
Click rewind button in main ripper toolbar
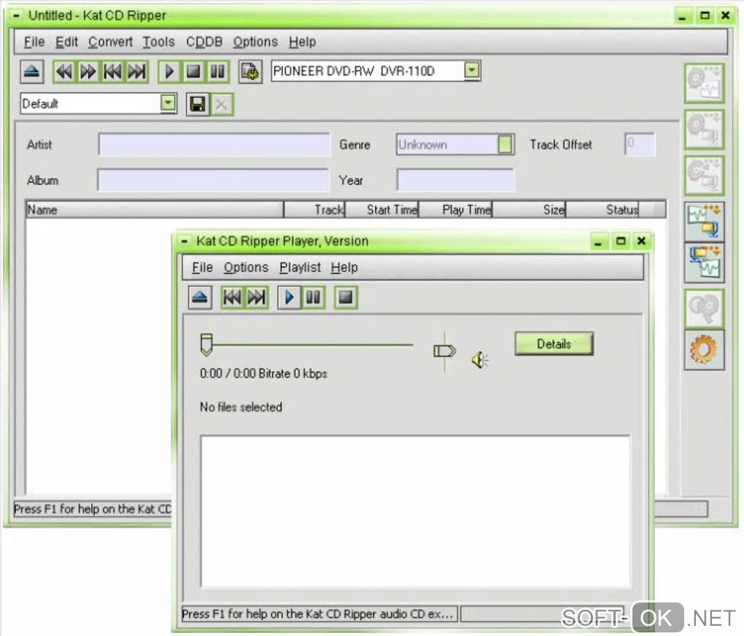coord(64,72)
